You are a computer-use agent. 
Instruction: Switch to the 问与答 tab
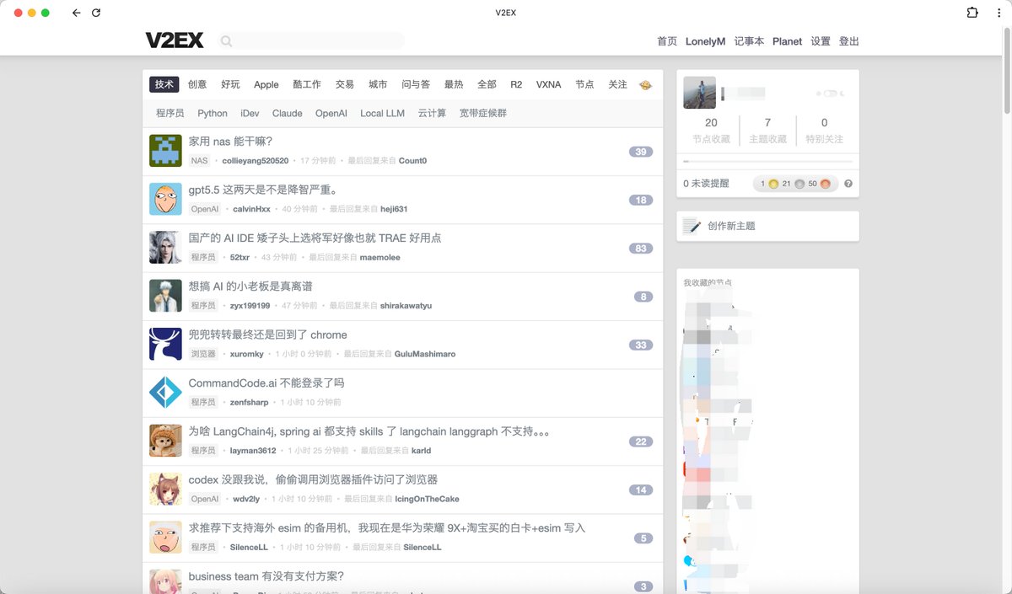(x=416, y=84)
